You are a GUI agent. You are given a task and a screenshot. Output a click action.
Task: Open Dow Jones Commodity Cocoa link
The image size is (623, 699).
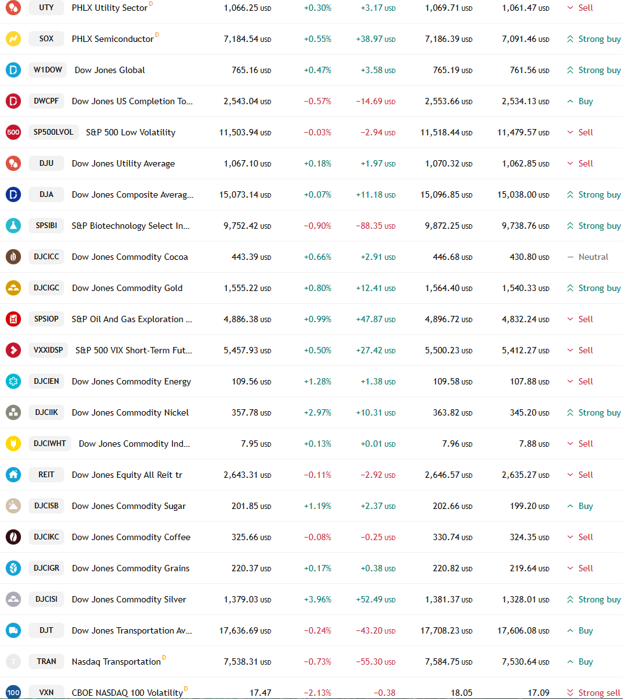[x=130, y=257]
